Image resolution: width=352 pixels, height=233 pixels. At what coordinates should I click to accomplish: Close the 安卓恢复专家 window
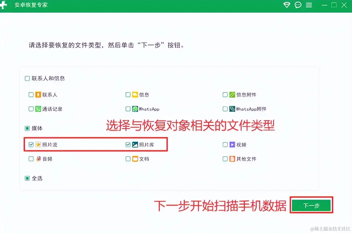pos(344,5)
